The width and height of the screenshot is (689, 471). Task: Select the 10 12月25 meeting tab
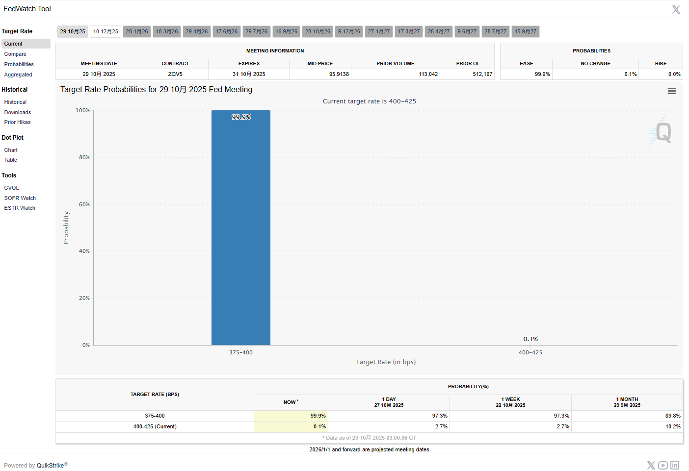pyautogui.click(x=106, y=32)
